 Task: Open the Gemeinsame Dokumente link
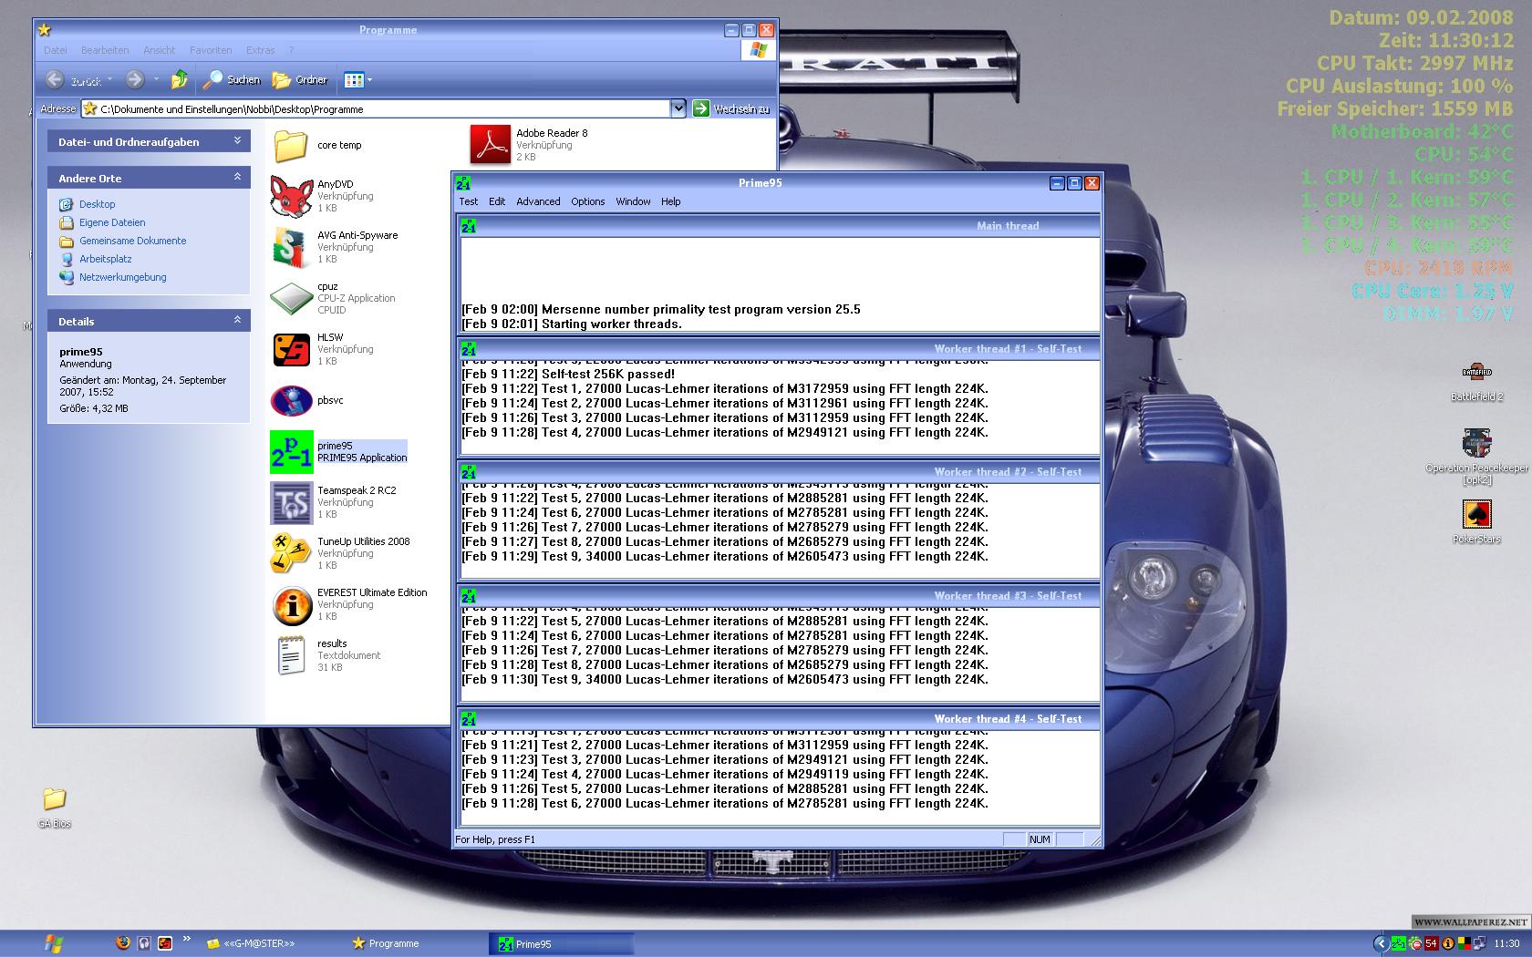coord(132,241)
